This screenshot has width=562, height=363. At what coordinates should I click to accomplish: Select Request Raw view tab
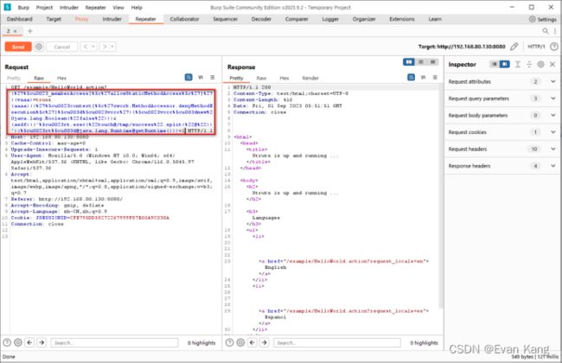(39, 78)
